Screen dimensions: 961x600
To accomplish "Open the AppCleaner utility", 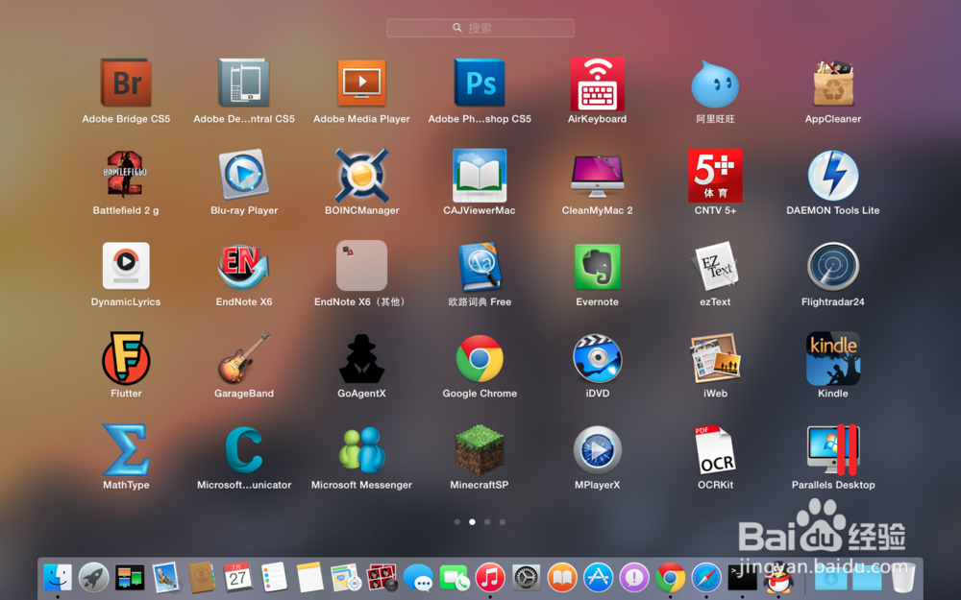I will (x=832, y=83).
